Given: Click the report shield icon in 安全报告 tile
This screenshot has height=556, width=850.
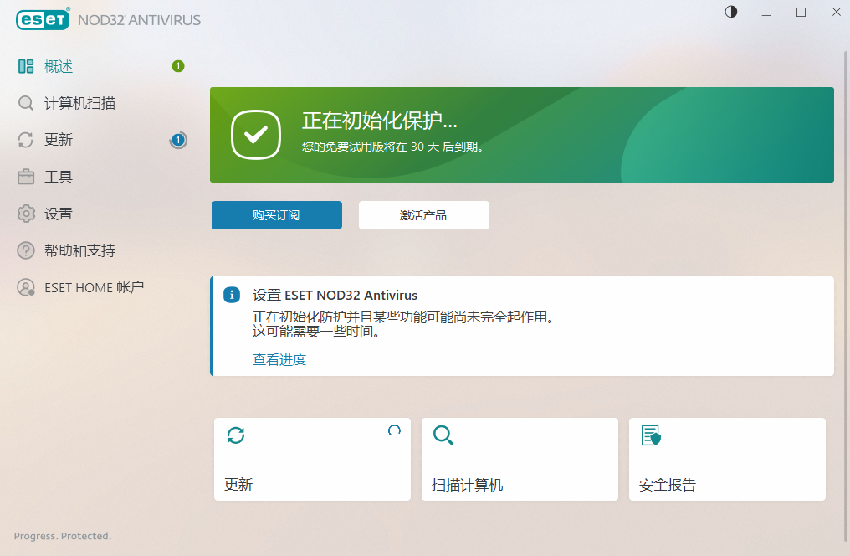Looking at the screenshot, I should [x=651, y=435].
